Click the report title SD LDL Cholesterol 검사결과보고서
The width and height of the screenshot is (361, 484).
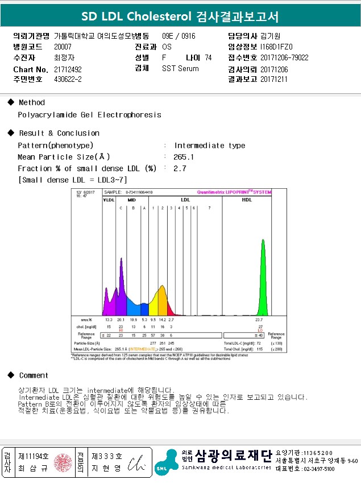click(180, 16)
